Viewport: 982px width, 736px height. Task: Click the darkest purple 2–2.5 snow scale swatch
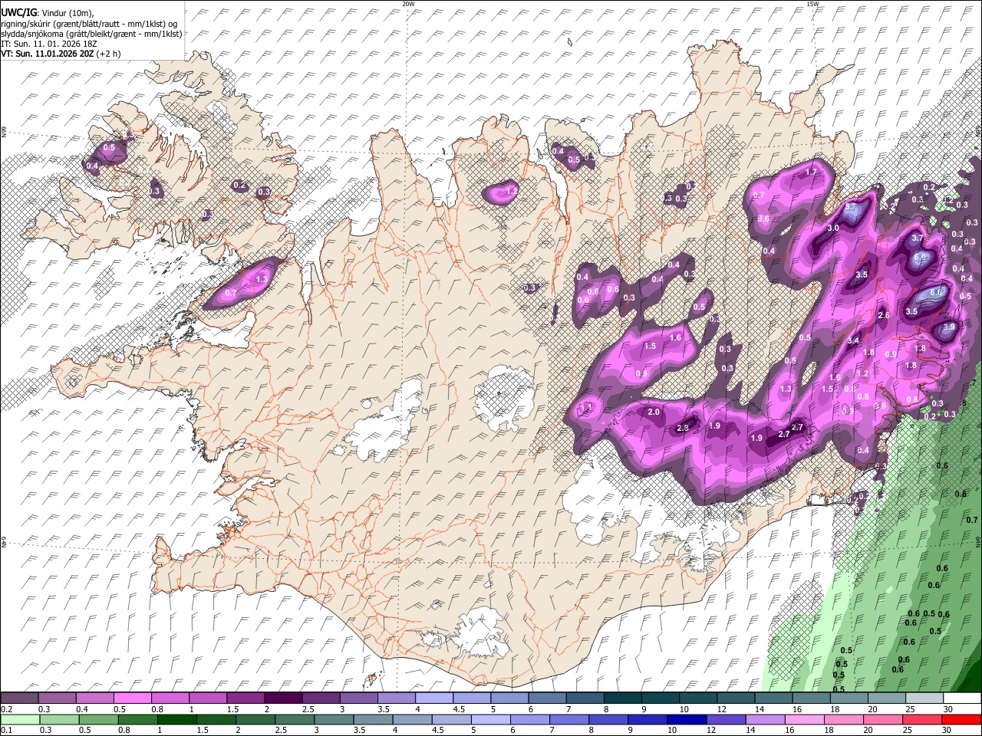[282, 698]
